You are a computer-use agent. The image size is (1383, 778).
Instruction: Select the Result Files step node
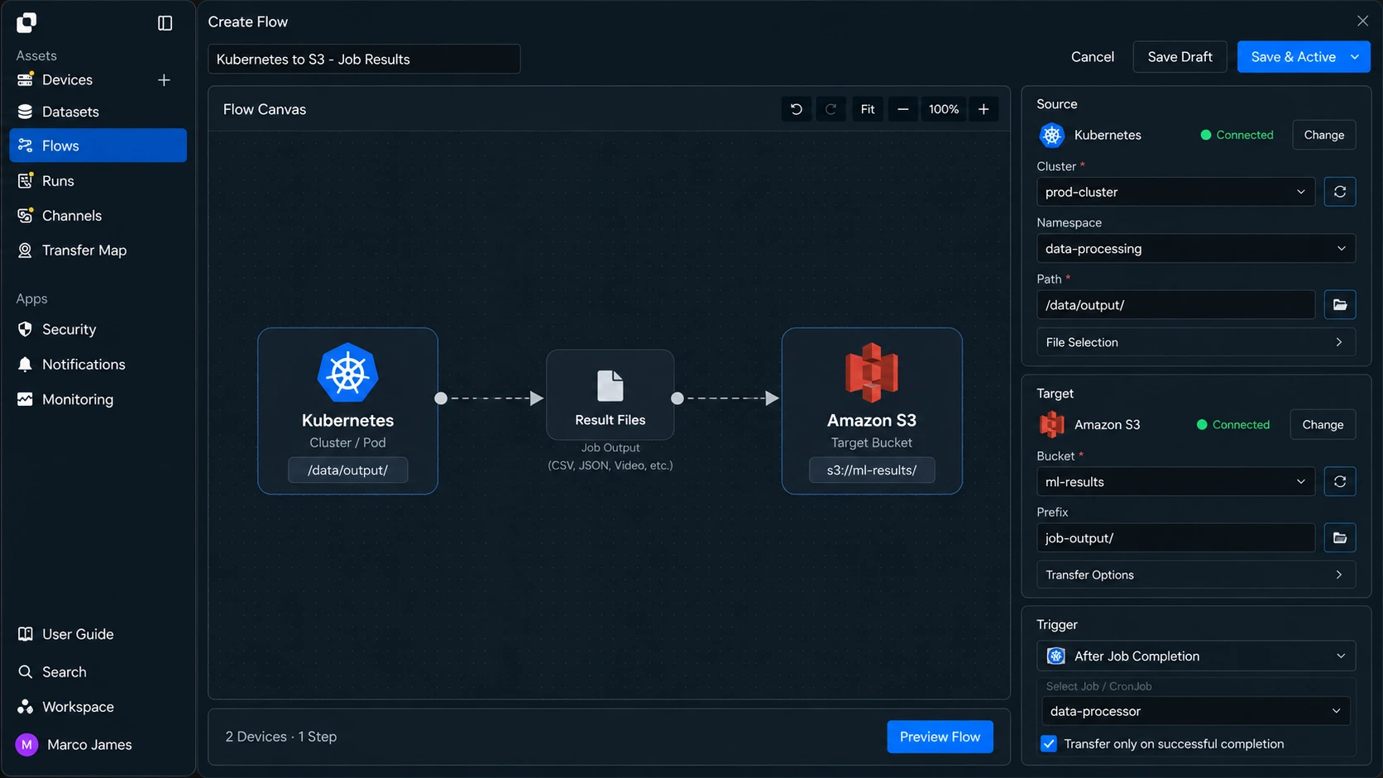pos(610,395)
